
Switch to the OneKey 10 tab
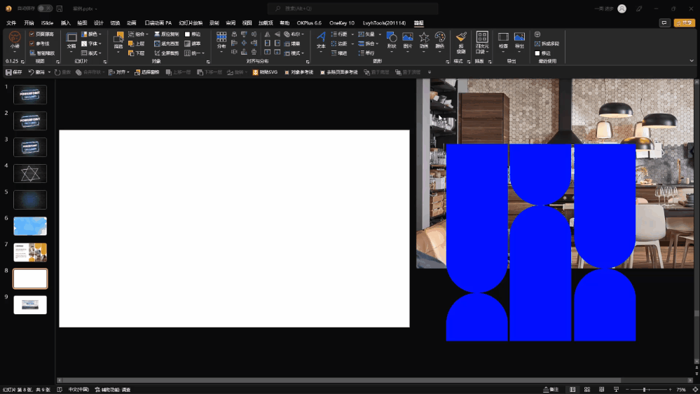[341, 22]
